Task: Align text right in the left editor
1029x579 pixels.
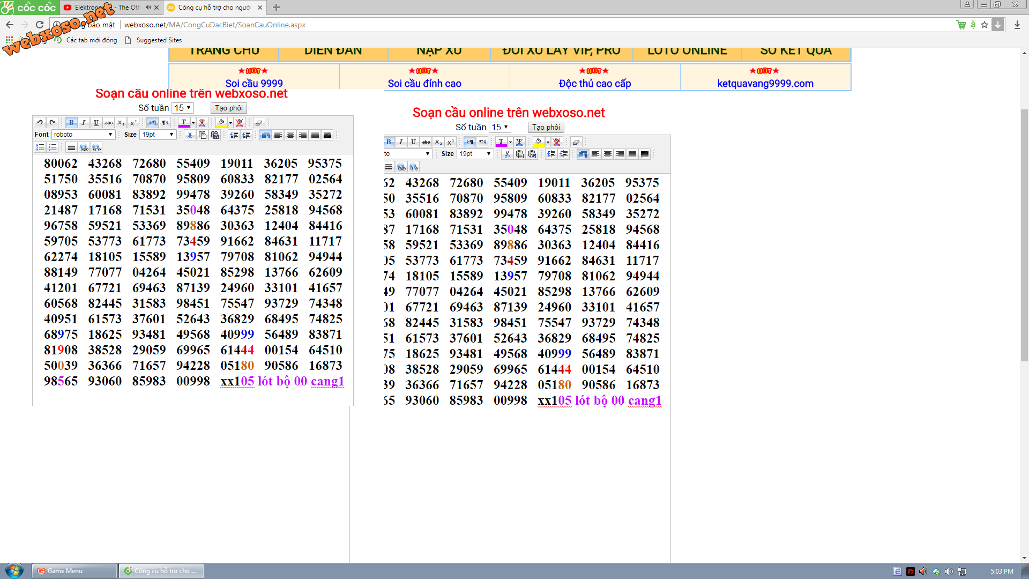Action: pos(303,135)
